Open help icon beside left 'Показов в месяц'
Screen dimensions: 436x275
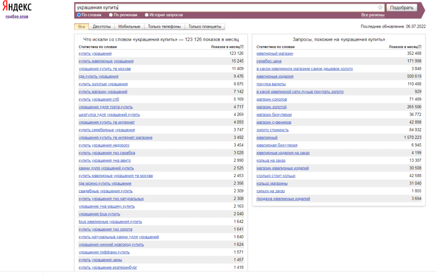coord(242,47)
